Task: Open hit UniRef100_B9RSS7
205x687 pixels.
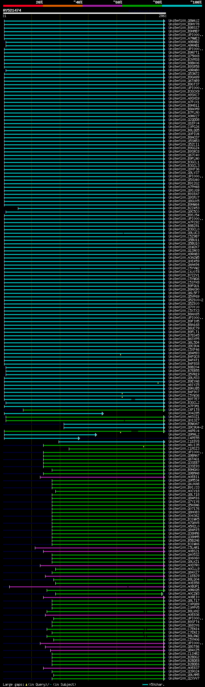Action: (x=184, y=28)
